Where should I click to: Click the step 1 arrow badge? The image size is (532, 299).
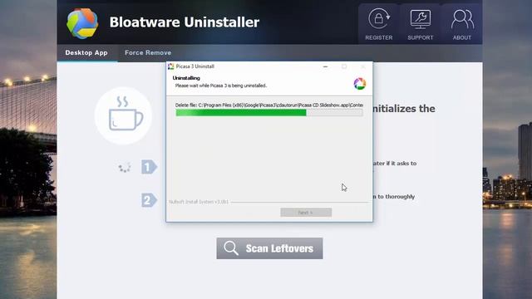pyautogui.click(x=149, y=167)
